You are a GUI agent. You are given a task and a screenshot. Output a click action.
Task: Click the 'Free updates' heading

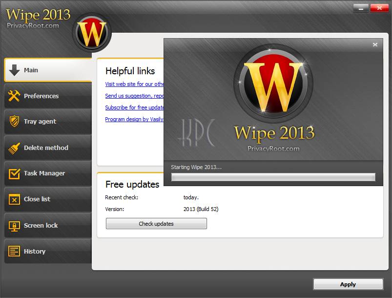click(x=132, y=185)
